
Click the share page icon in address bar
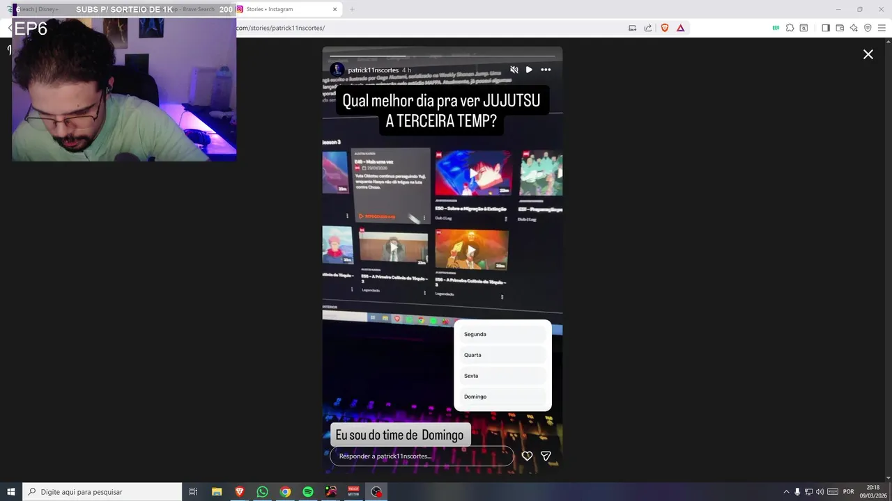tap(648, 28)
